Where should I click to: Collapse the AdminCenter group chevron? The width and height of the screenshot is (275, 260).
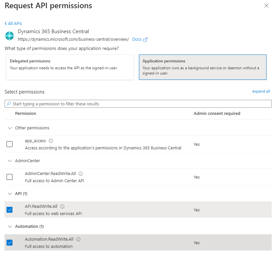click(x=10, y=161)
